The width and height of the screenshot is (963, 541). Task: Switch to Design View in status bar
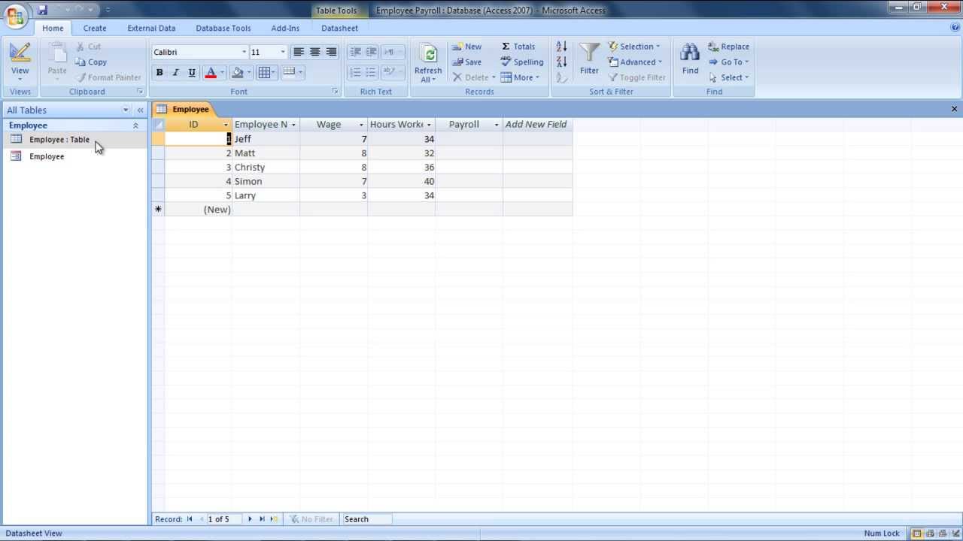(955, 533)
